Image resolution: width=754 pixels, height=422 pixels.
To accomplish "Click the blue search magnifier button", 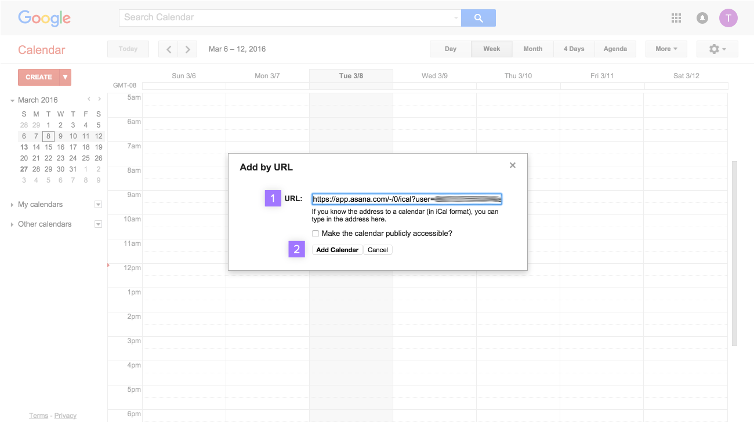I will tap(478, 18).
